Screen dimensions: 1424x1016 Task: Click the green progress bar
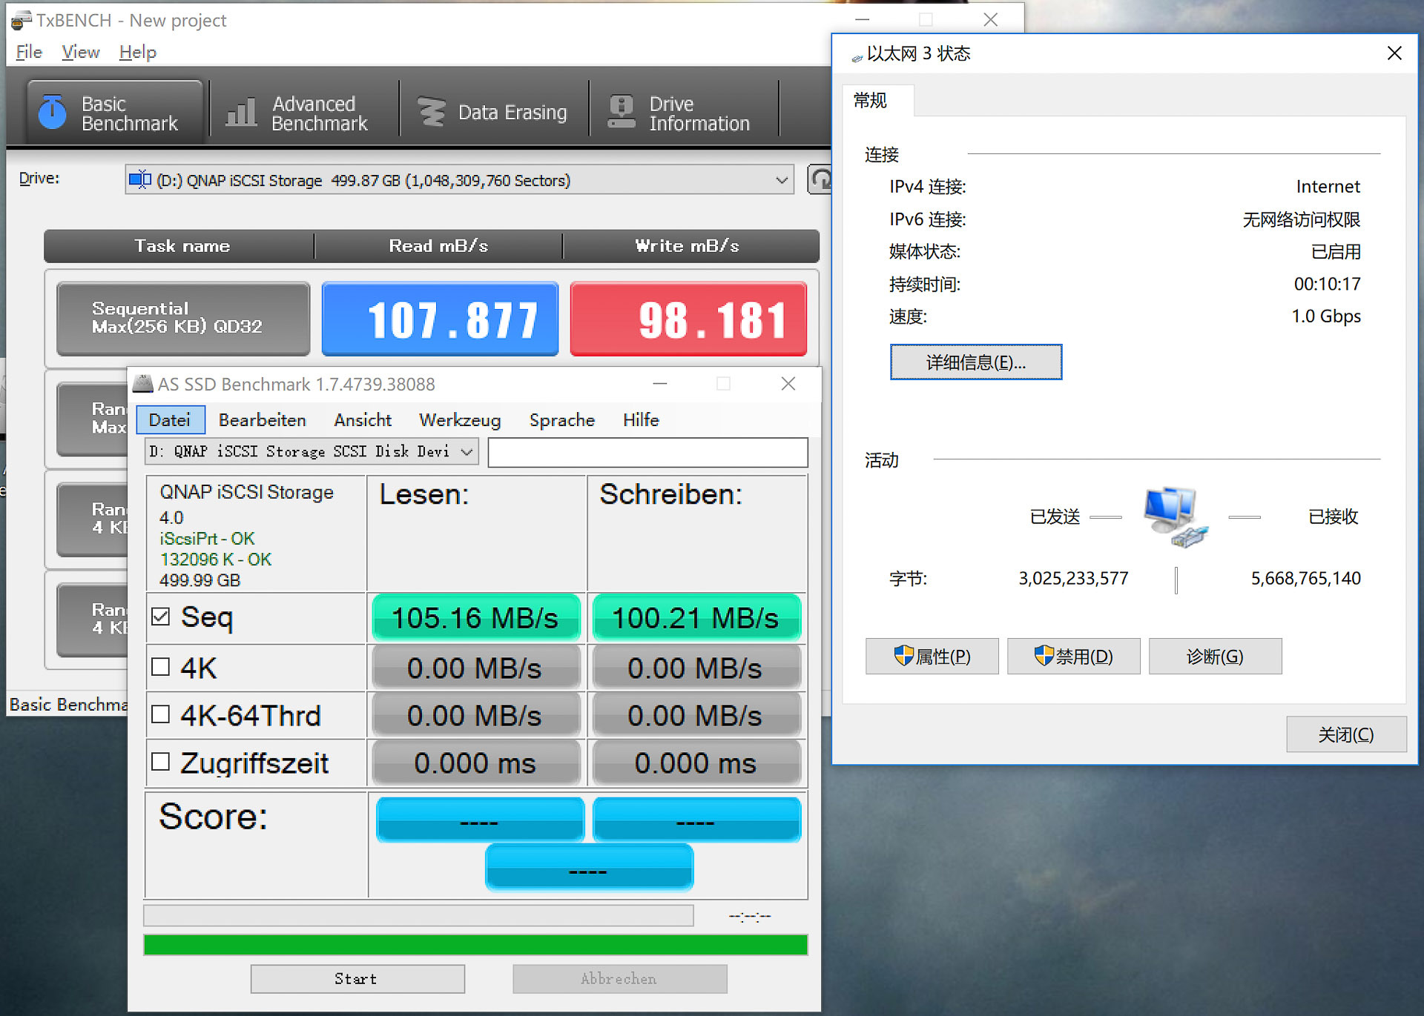[475, 945]
